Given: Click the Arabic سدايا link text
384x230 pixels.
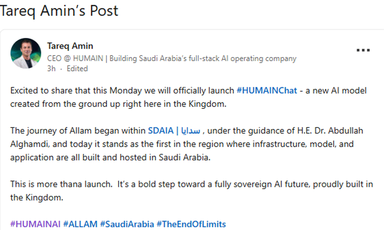Looking at the screenshot, I should coord(191,131).
